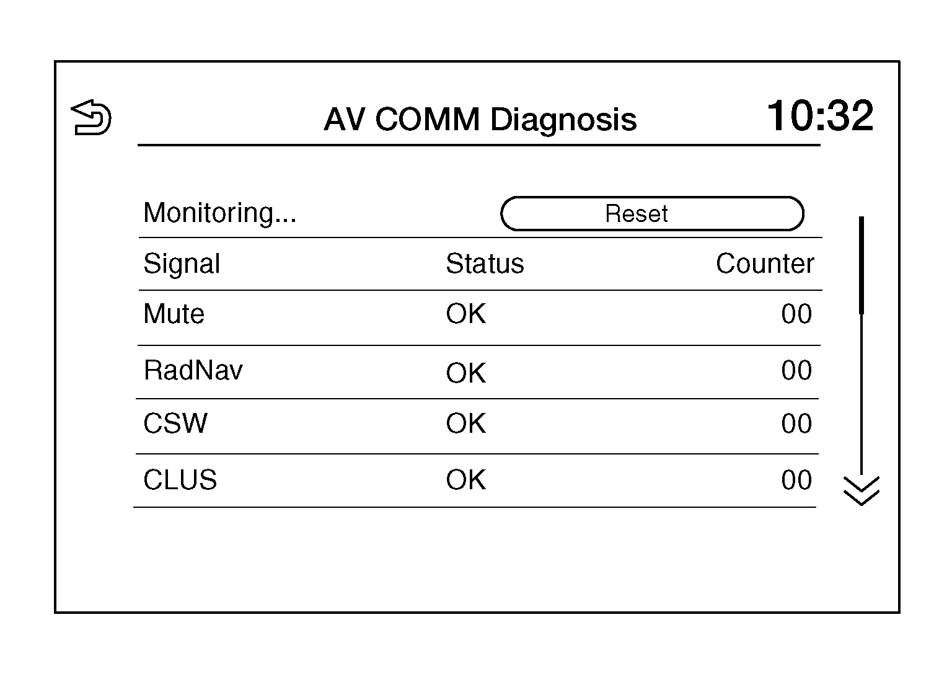The image size is (952, 674).
Task: Click the Signal column header
Action: (x=182, y=264)
